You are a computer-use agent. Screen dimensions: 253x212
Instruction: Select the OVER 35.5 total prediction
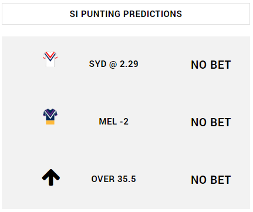(114, 179)
